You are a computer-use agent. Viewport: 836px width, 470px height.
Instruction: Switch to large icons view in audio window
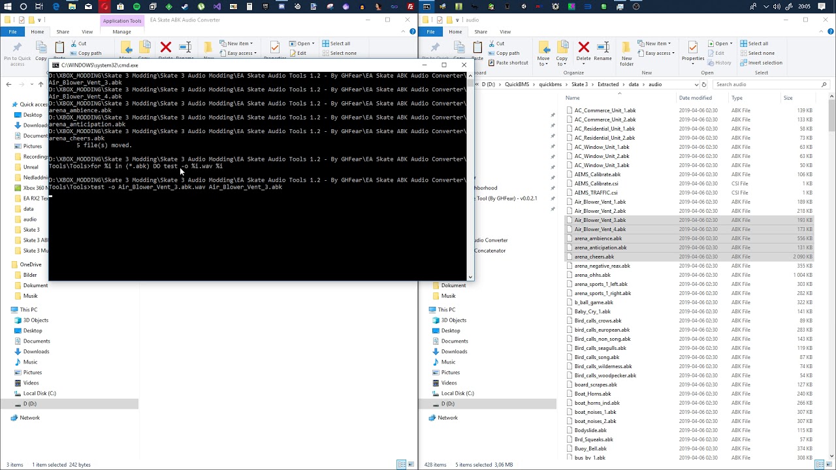830,464
